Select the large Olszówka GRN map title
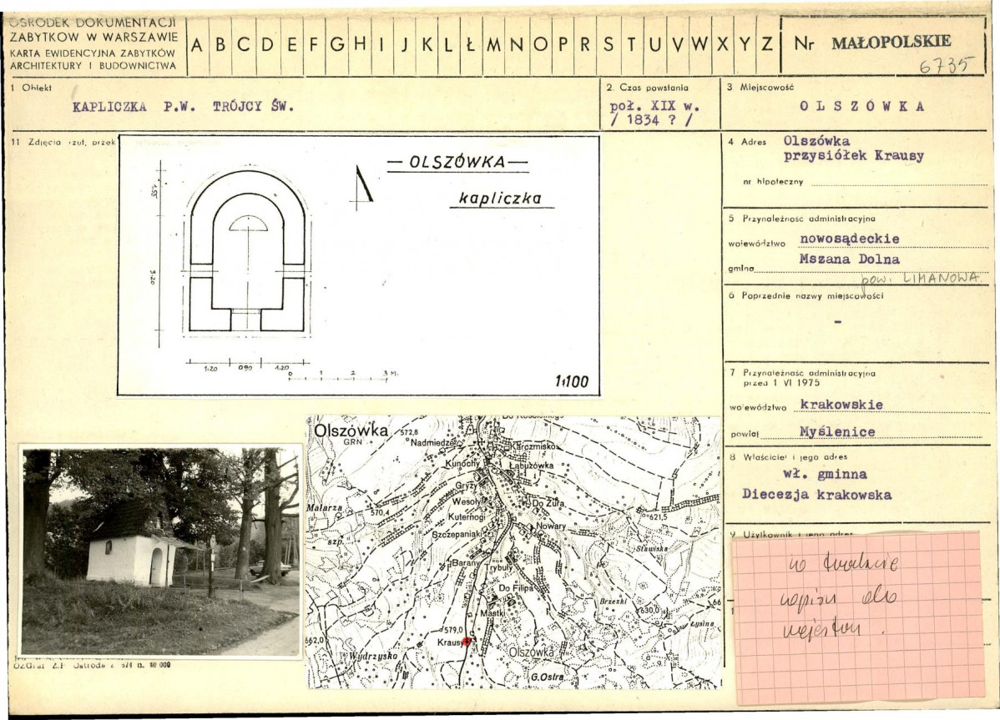Image resolution: width=1000 pixels, height=720 pixels. click(351, 433)
